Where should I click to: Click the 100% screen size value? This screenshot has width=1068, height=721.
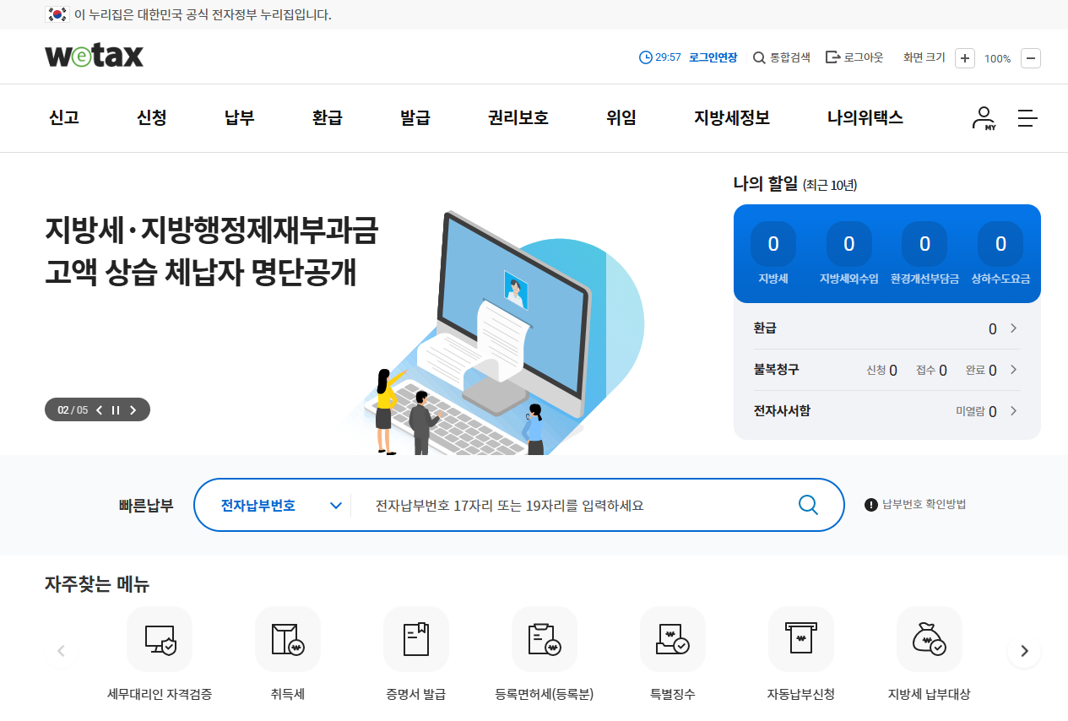coord(997,58)
